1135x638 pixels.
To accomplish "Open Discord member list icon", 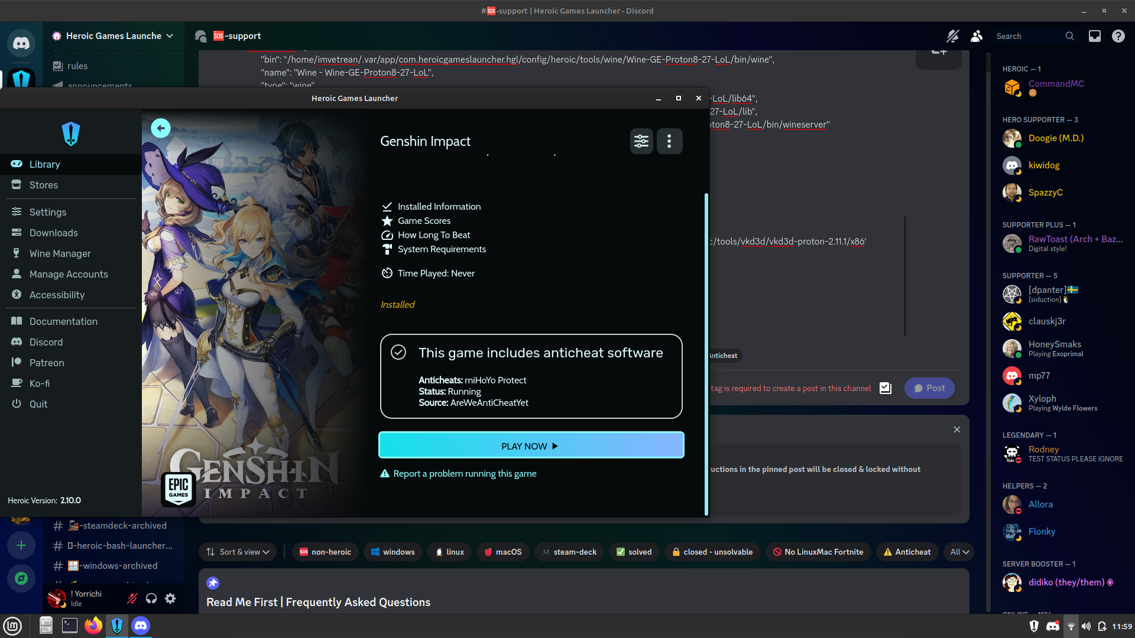I will (x=977, y=36).
